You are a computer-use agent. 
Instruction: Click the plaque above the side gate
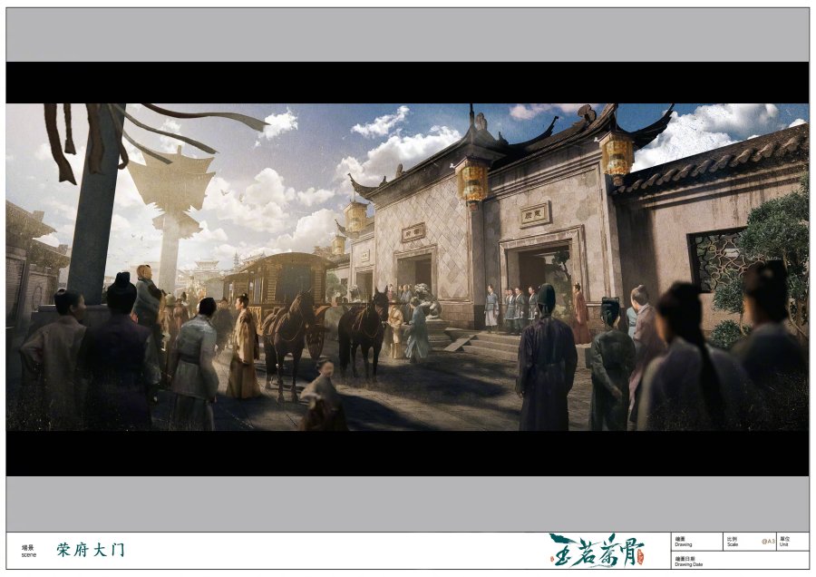413,231
